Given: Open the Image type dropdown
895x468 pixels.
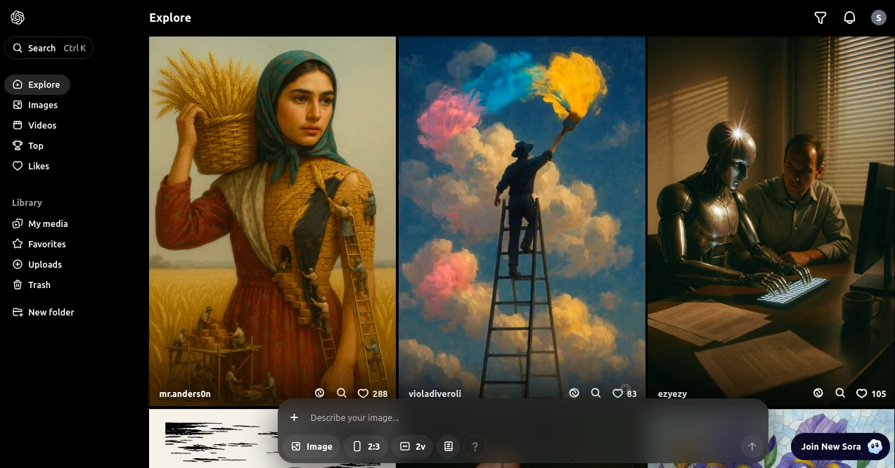Looking at the screenshot, I should pos(311,446).
